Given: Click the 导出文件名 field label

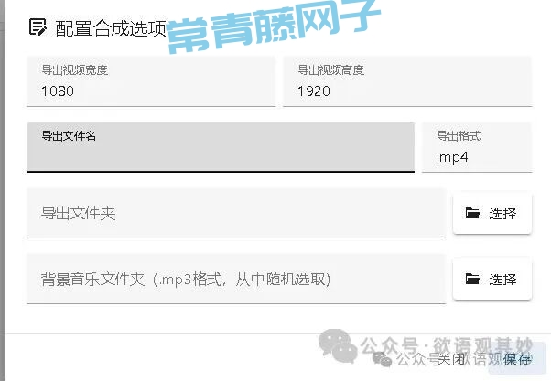Looking at the screenshot, I should (x=69, y=136).
